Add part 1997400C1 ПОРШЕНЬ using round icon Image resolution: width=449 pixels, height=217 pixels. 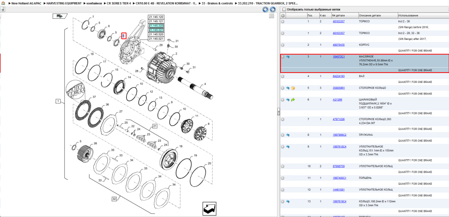[x=282, y=178]
